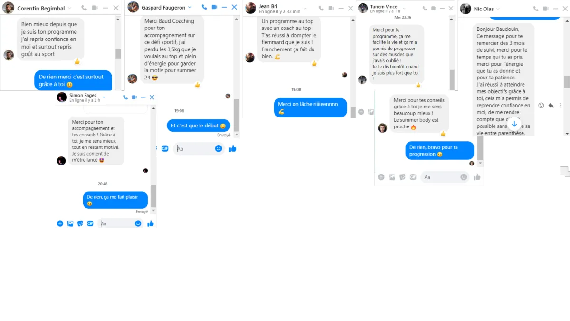Viewport: 570px width, 321px height.
Task: Send a thumbs-up like in Gaspard Faugeron chat
Action: [233, 148]
